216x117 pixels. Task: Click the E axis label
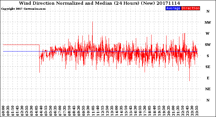(x=208, y=78)
